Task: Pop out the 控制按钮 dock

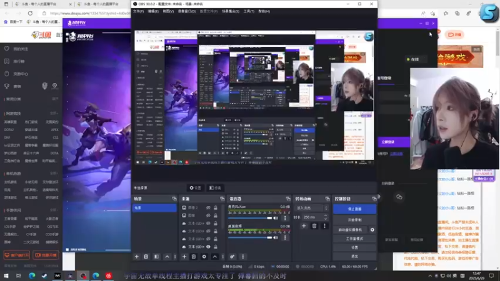Action: point(374,199)
